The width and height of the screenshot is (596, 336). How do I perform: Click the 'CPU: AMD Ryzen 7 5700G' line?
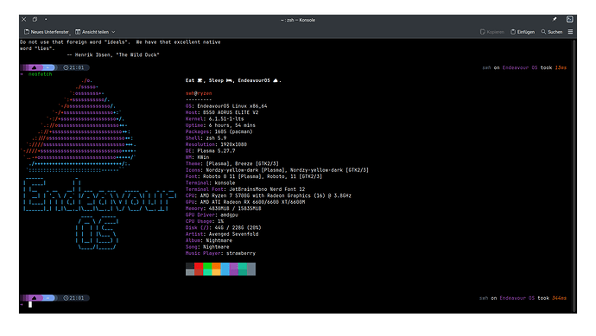[x=269, y=196]
